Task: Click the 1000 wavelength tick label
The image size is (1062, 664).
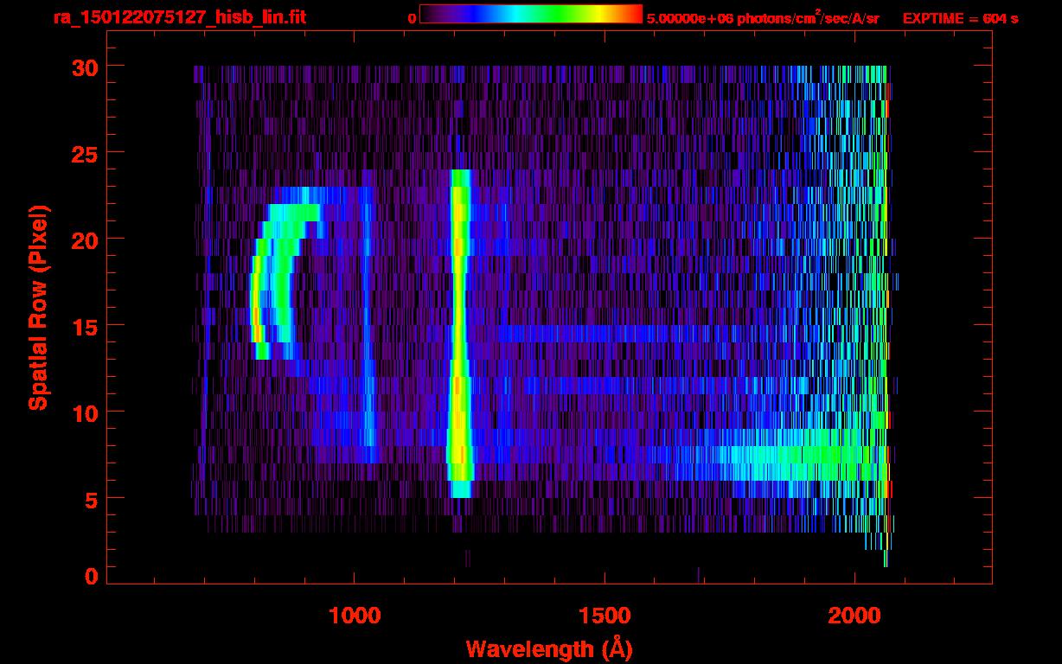Action: click(x=355, y=615)
